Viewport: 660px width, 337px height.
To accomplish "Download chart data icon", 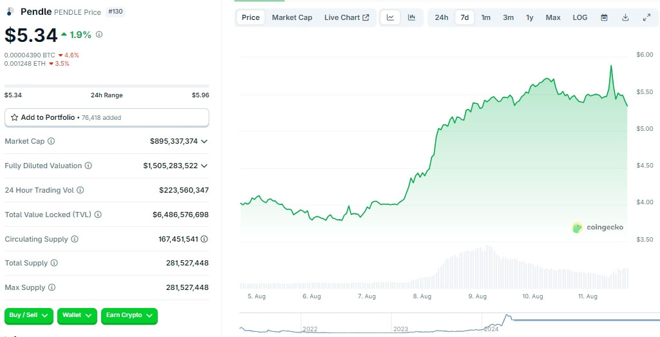I will [x=625, y=17].
